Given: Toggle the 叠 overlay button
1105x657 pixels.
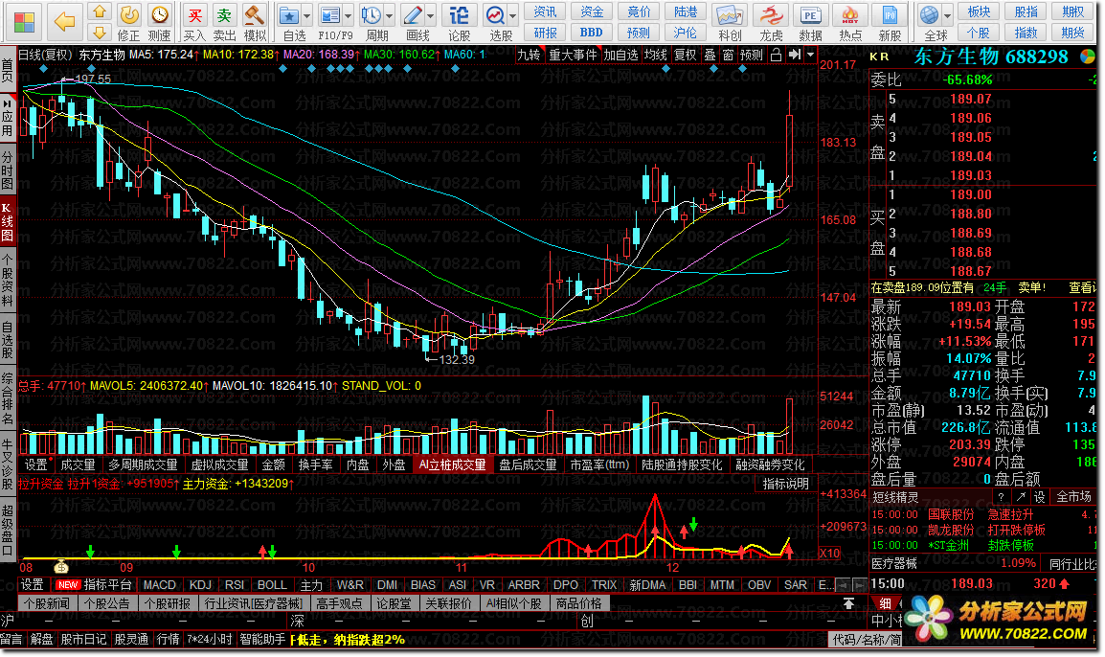Looking at the screenshot, I should 710,55.
